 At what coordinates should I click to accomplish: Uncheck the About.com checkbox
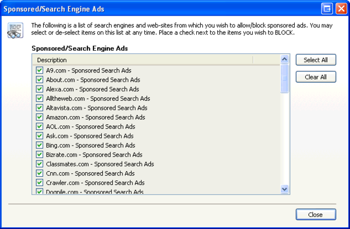[39, 80]
